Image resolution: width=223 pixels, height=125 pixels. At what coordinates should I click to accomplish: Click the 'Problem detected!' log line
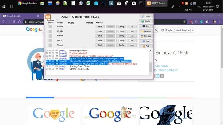pos(78,53)
